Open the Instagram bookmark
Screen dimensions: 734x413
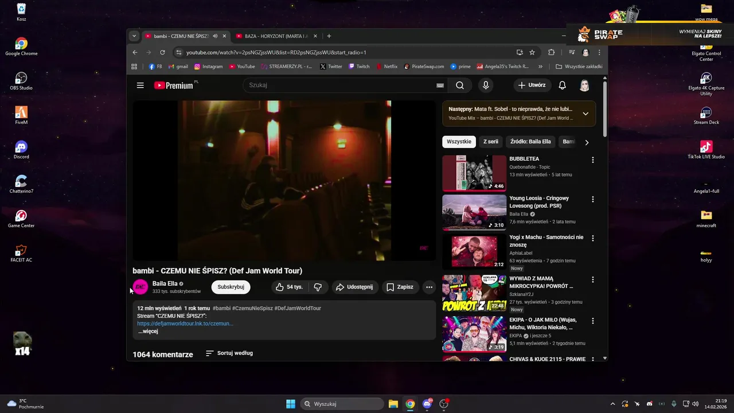point(208,67)
